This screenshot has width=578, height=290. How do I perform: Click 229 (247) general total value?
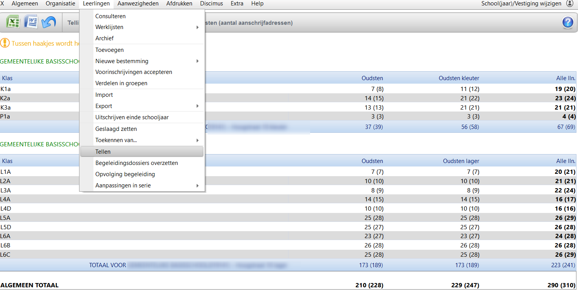(465, 285)
